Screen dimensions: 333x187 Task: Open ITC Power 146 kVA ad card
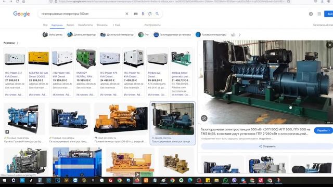(62, 73)
